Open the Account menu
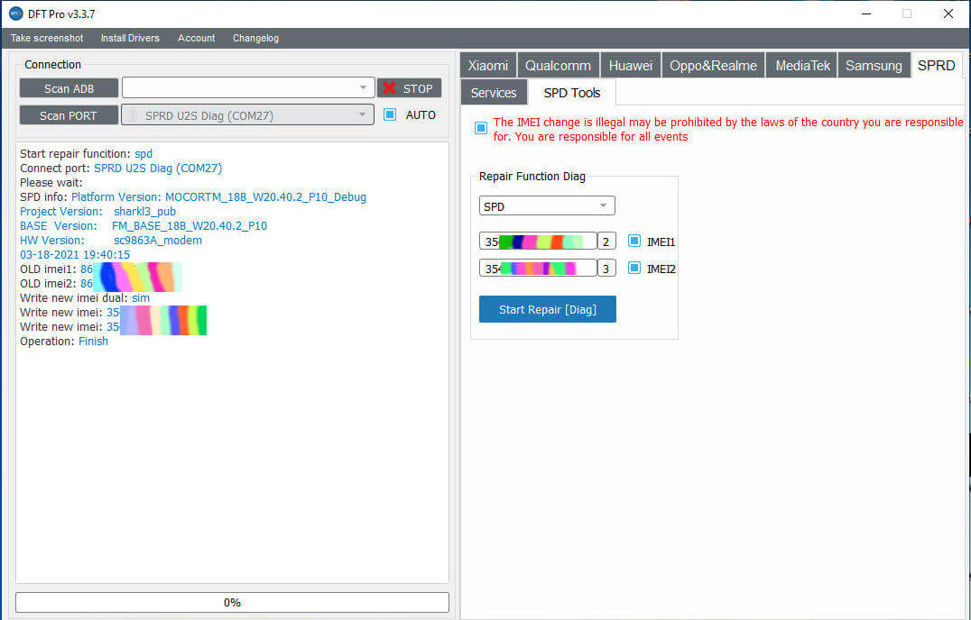The height and width of the screenshot is (620, 971). pyautogui.click(x=197, y=39)
